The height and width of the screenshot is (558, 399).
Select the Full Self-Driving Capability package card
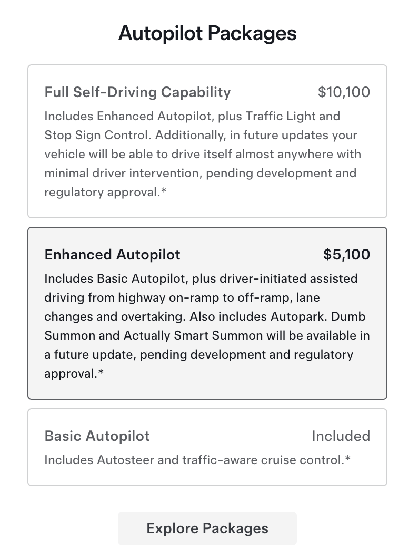[207, 141]
